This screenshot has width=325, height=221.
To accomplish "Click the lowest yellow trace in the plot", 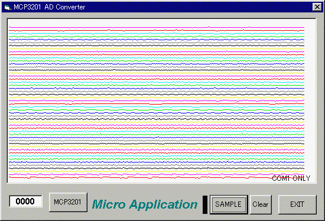I will [157, 171].
